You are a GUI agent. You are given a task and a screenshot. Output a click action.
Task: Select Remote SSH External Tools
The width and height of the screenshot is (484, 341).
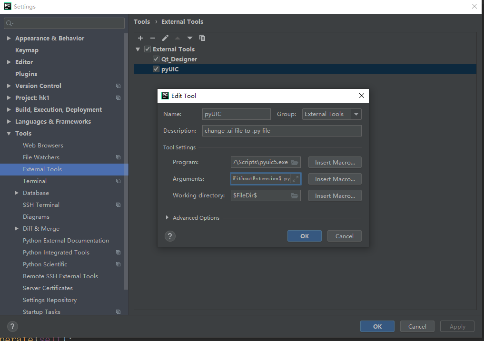60,276
